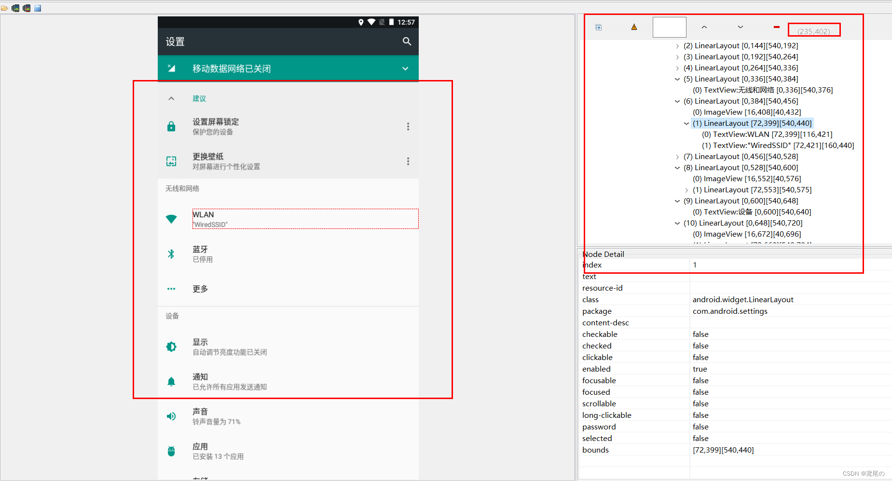This screenshot has height=481, width=892.
Task: Tap the wallpaper icon beside 更换壁纸
Action: point(171,161)
